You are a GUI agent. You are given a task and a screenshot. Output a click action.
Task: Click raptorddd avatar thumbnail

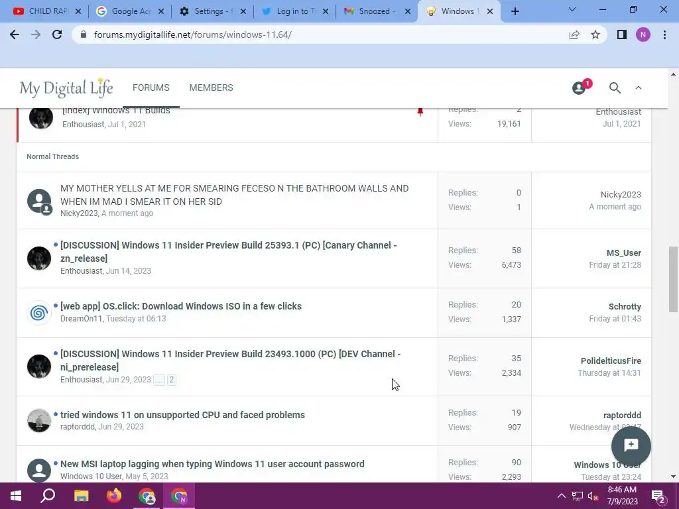(x=39, y=420)
